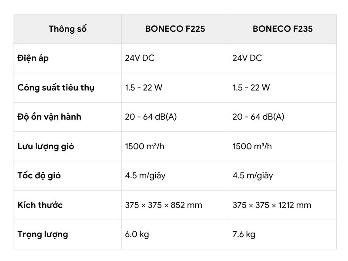The width and height of the screenshot is (348, 261).
Task: Click the Độ ồn vận hành label
Action: tap(49, 117)
